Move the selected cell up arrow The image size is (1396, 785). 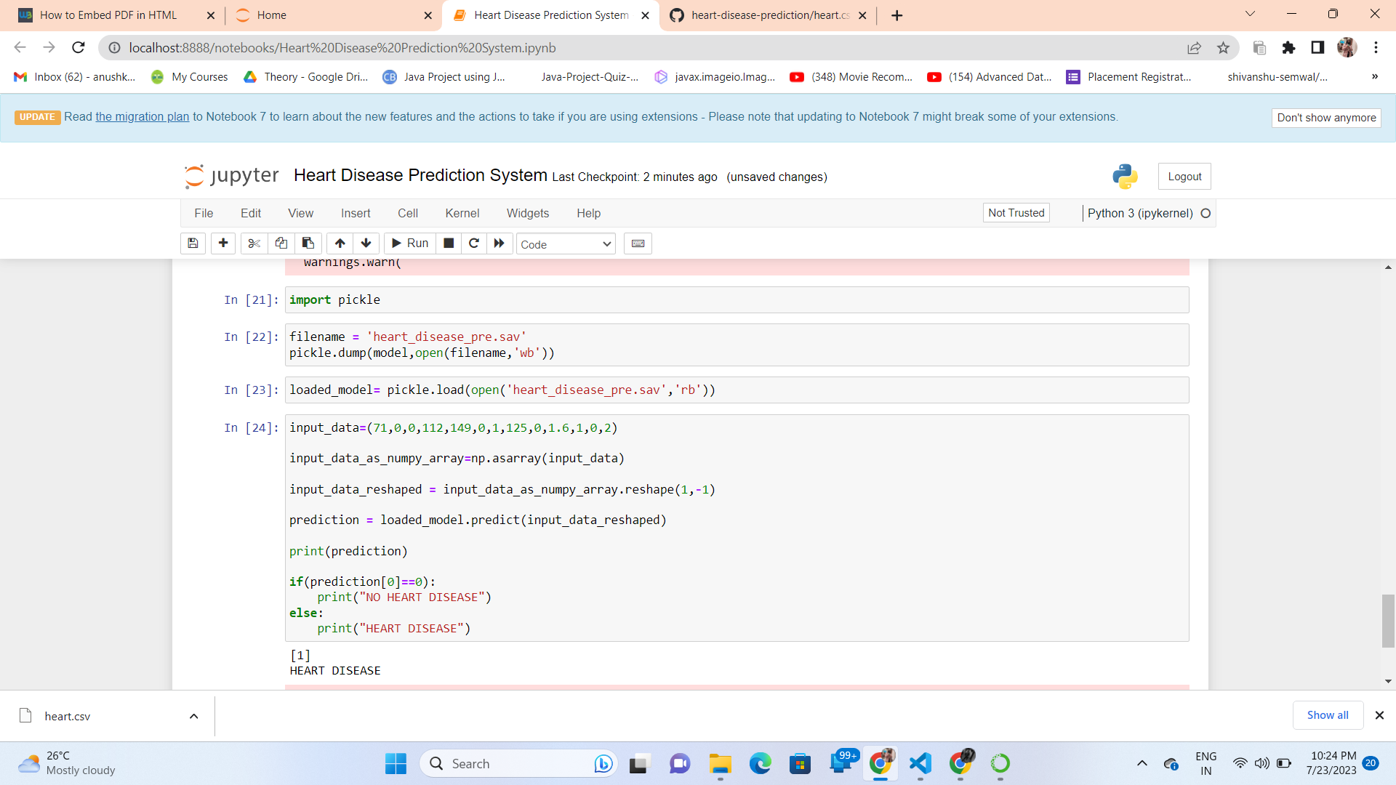click(340, 243)
